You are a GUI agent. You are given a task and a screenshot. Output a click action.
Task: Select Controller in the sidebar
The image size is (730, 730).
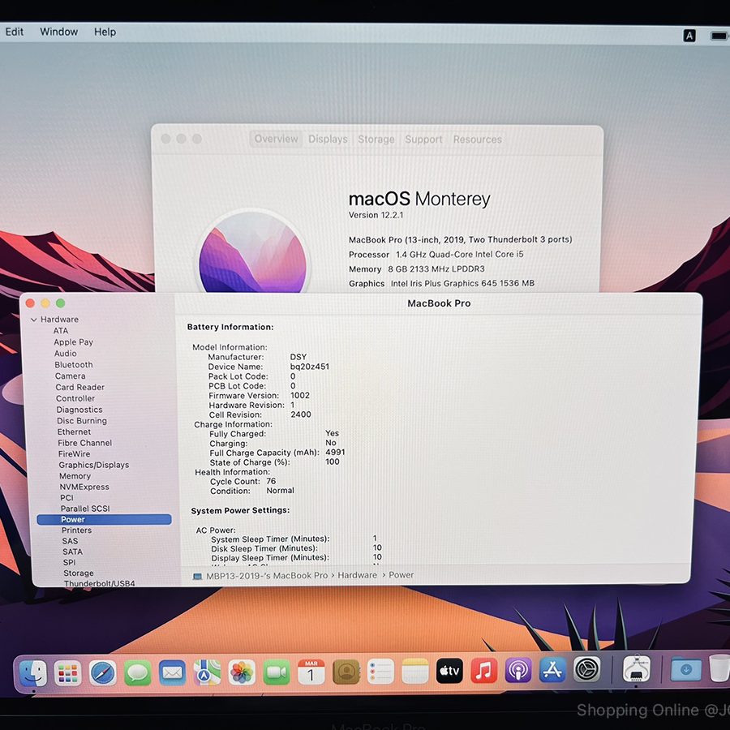75,398
